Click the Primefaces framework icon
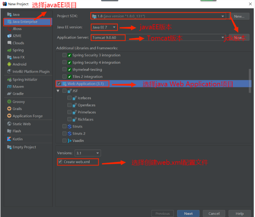Viewport: 255px width, 217px height. click(x=75, y=112)
